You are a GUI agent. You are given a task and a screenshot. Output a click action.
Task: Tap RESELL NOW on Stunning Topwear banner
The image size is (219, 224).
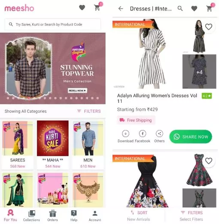tap(77, 91)
